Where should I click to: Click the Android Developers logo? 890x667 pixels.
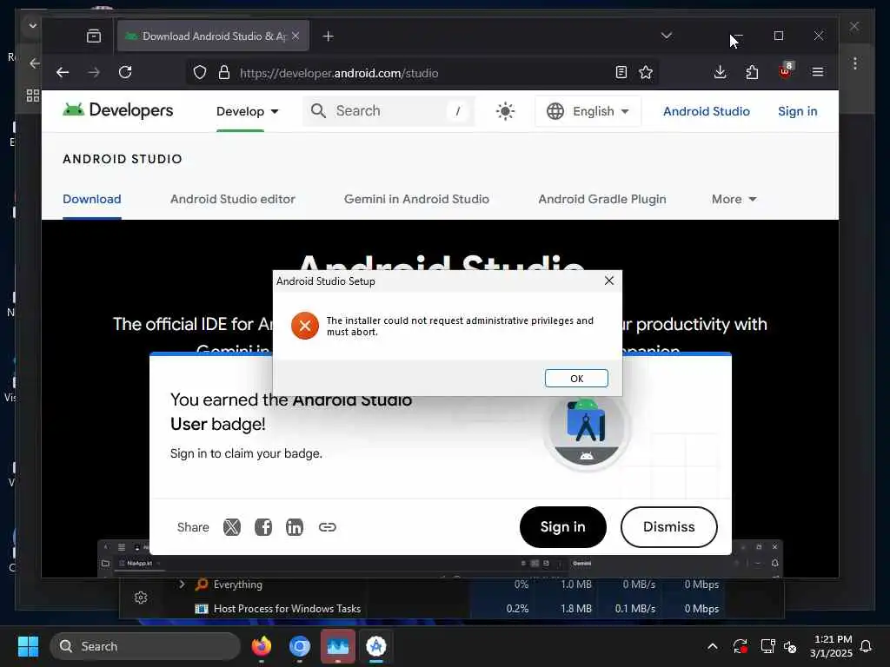118,110
